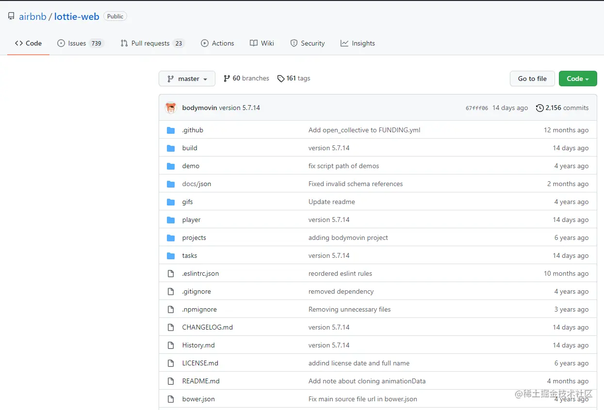Open the 2,156 commits history
This screenshot has width=604, height=410.
(562, 108)
